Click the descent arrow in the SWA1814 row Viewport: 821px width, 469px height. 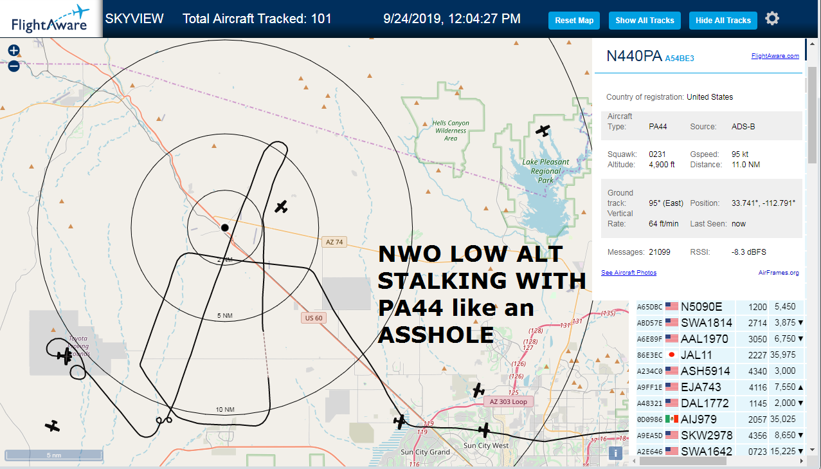click(800, 323)
